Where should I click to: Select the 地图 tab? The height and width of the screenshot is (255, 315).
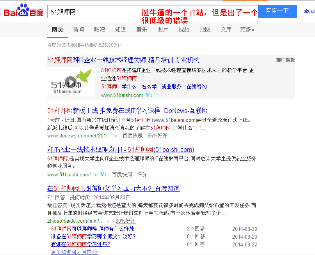pyautogui.click(x=205, y=30)
